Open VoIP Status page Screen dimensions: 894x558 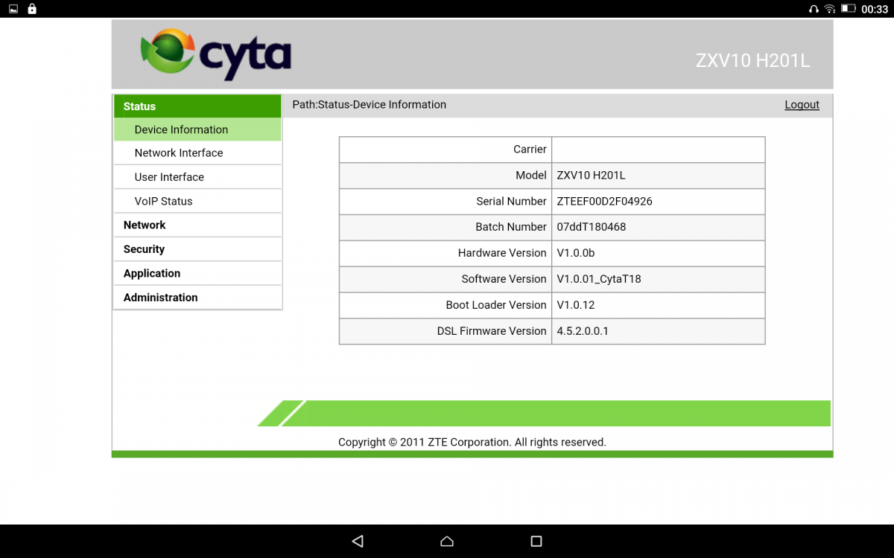pyautogui.click(x=197, y=201)
